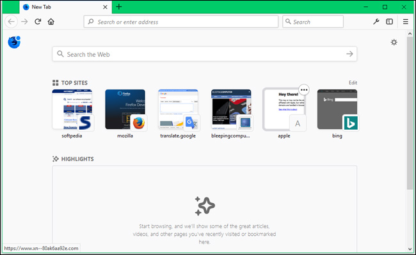The width and height of the screenshot is (416, 255).
Task: Open new tab preferences gear icon
Action: (394, 42)
